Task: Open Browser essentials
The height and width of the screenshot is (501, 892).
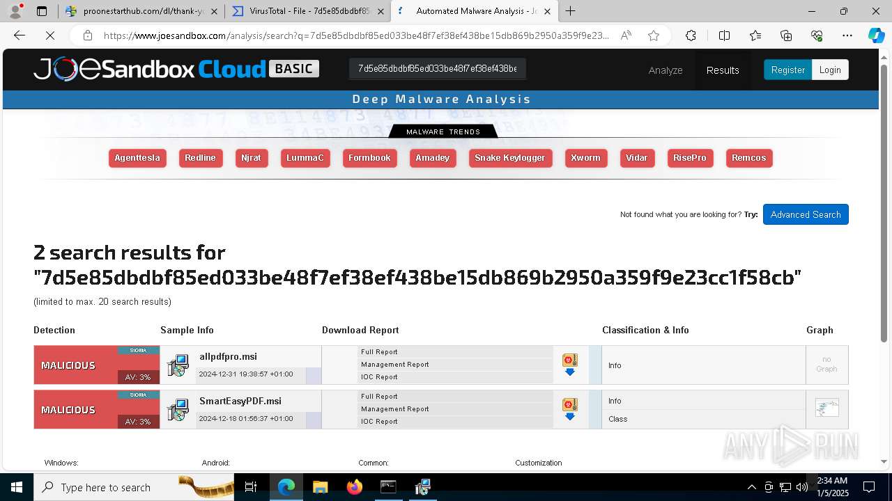Action: tap(817, 35)
